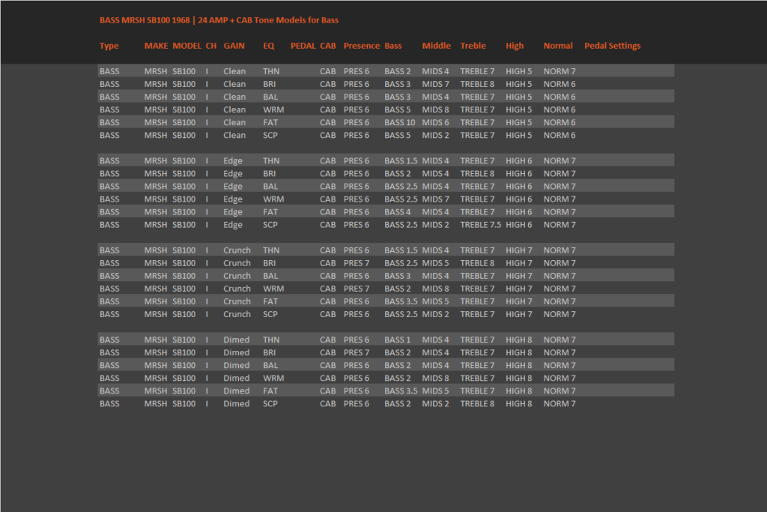Viewport: 767px width, 512px height.
Task: Select the Middle column header
Action: point(437,46)
